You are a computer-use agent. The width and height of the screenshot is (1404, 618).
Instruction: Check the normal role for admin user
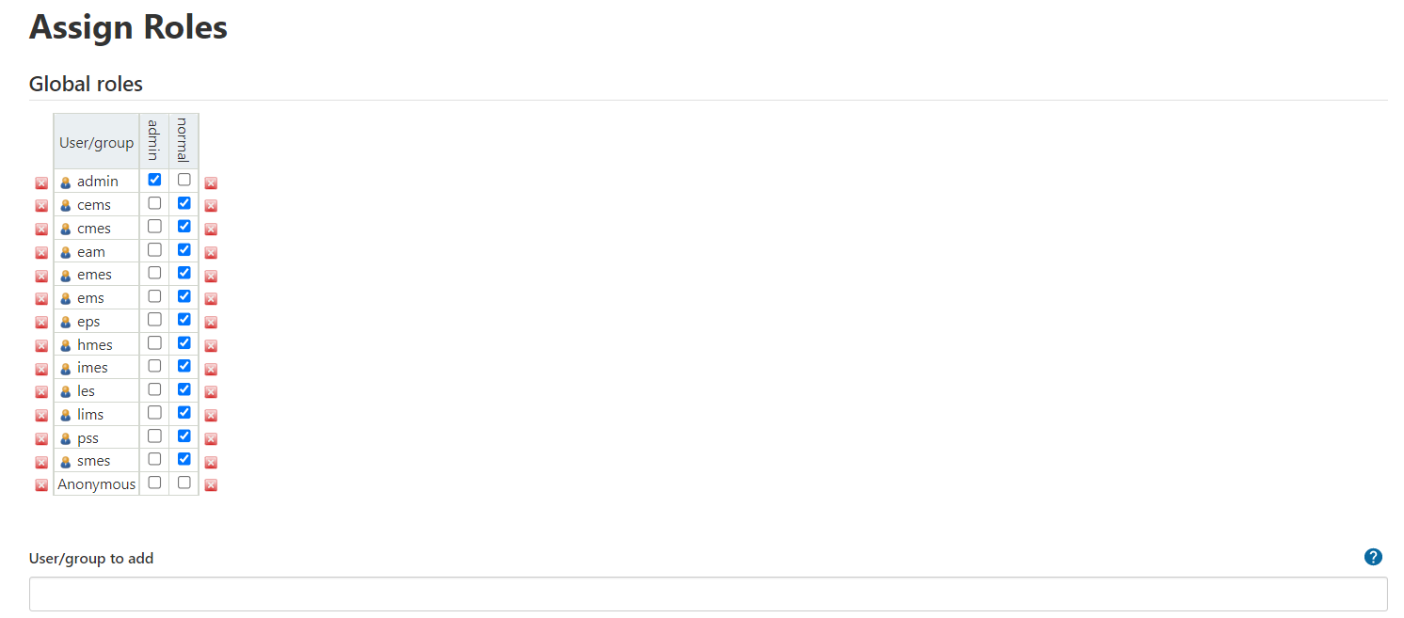tap(184, 180)
